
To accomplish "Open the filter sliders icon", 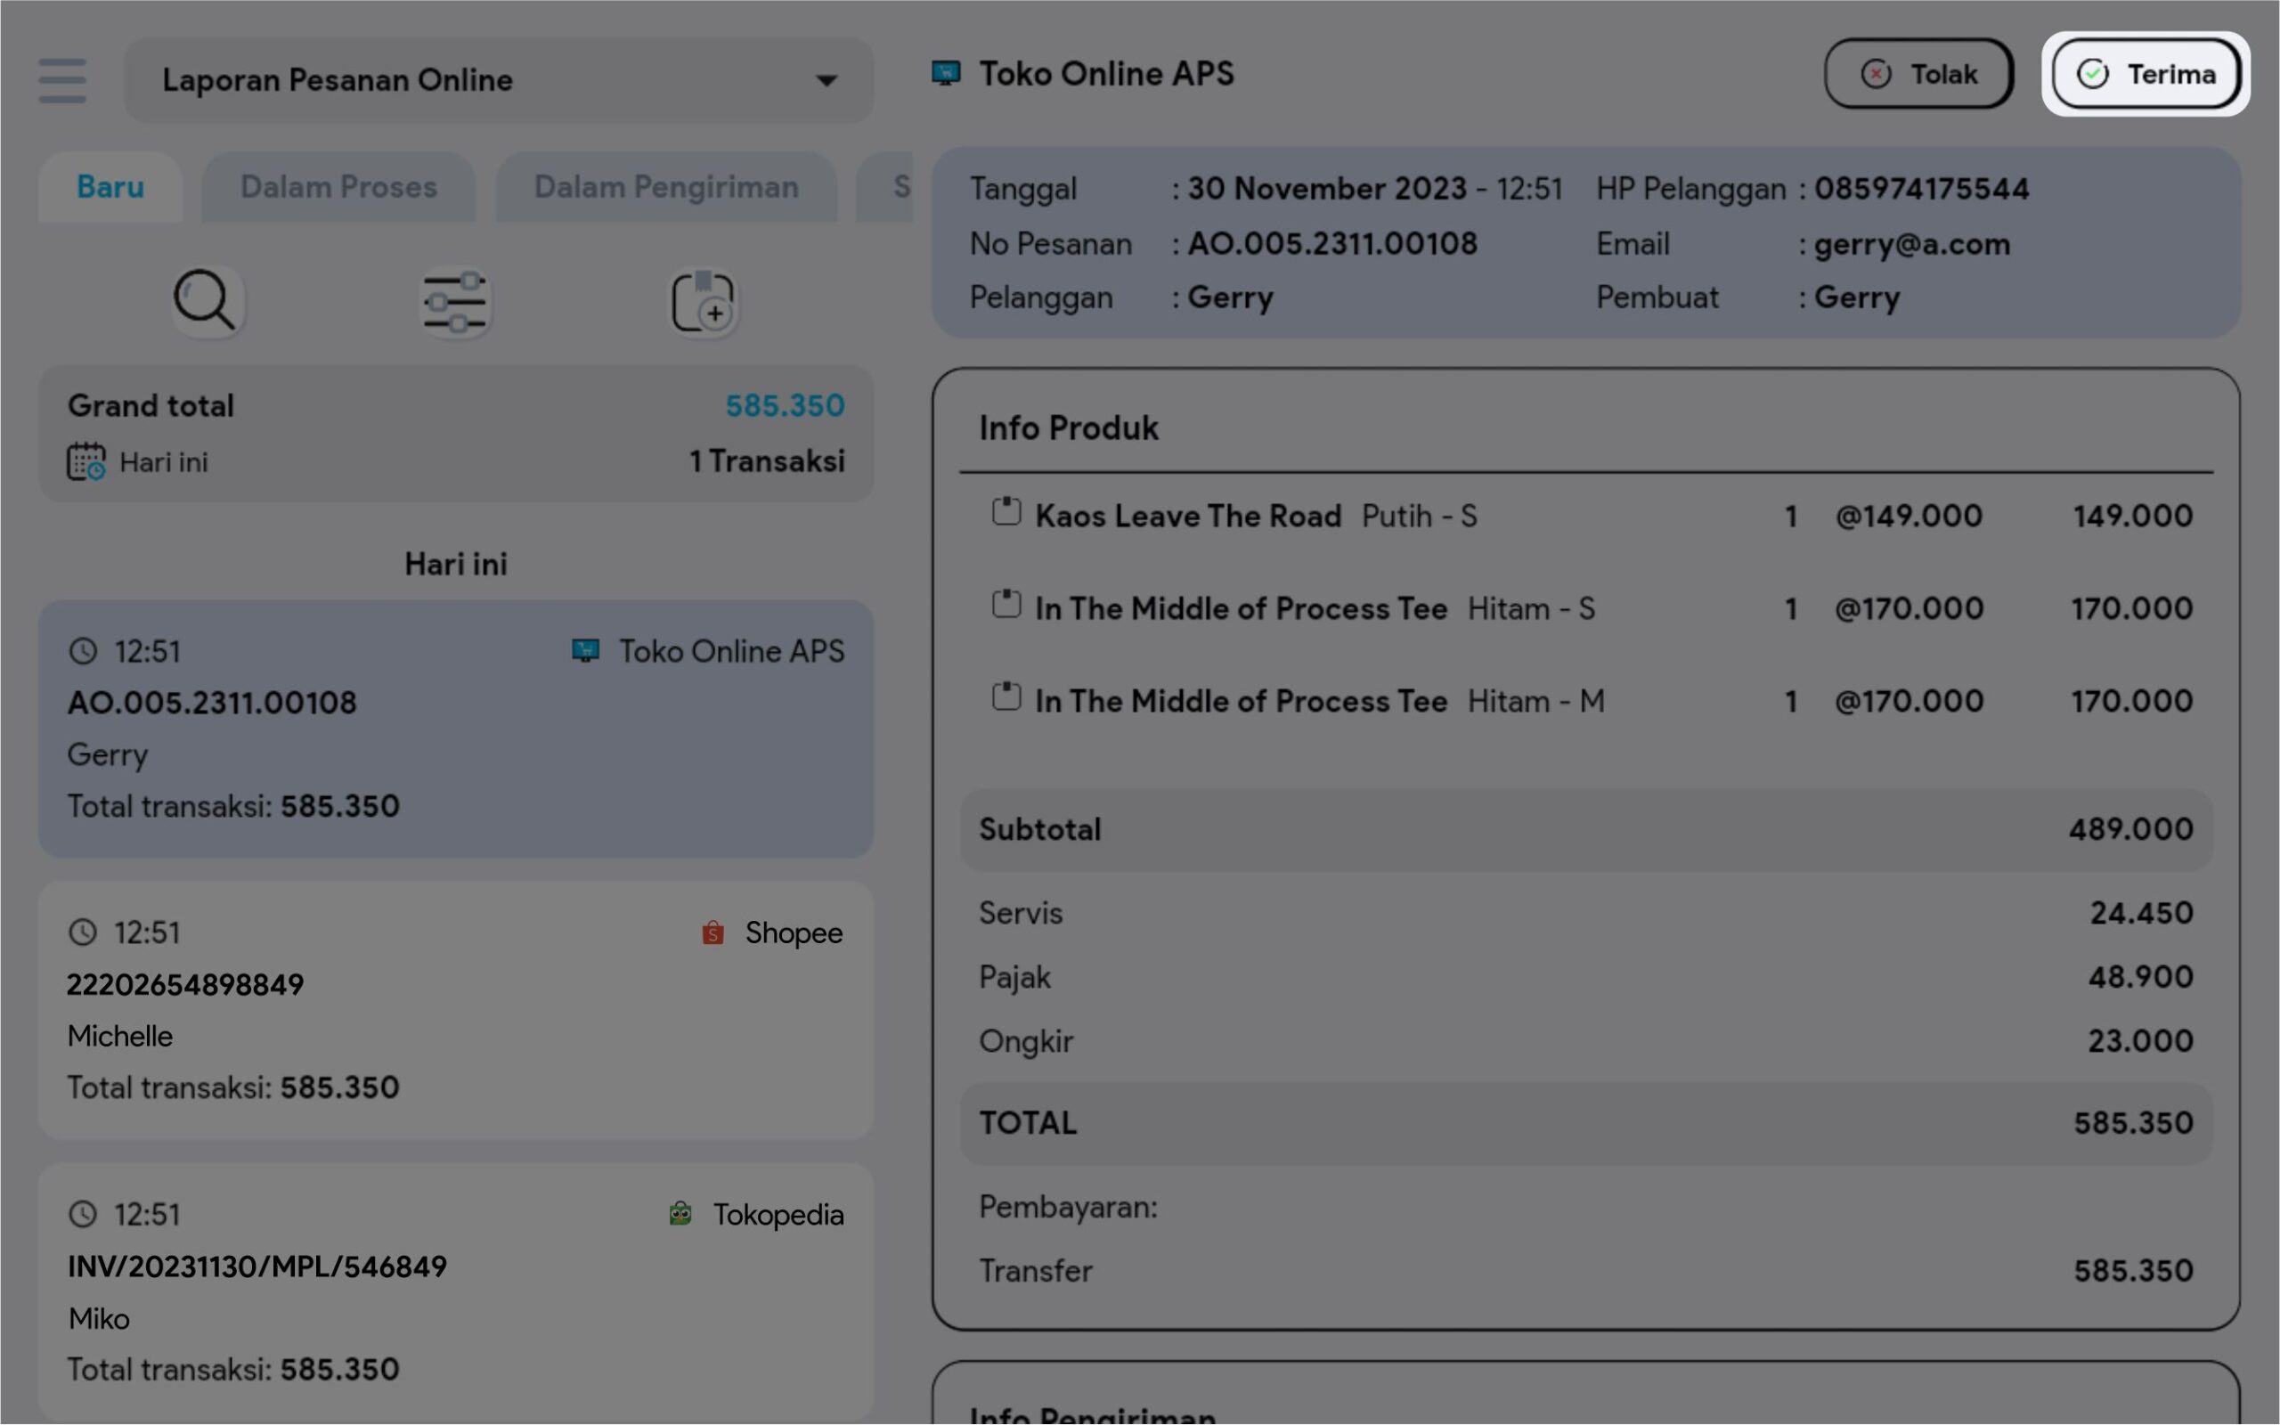I will [455, 303].
